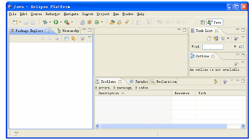
Task: Click the New Task icon in Task List
Action: [x=209, y=38]
